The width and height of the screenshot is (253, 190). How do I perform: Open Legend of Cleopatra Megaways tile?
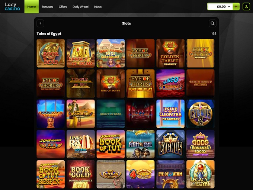(170, 114)
